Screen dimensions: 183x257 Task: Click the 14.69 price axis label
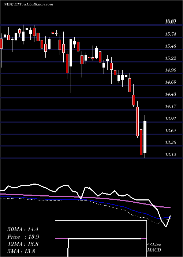[x=171, y=82]
